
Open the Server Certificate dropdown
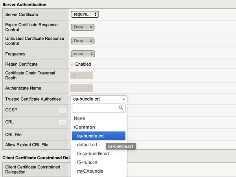pos(85,15)
